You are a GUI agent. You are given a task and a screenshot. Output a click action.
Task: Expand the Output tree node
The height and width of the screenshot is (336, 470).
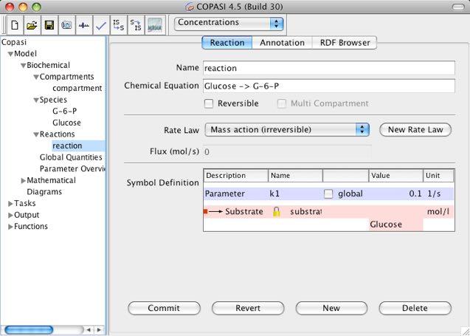[11, 216]
